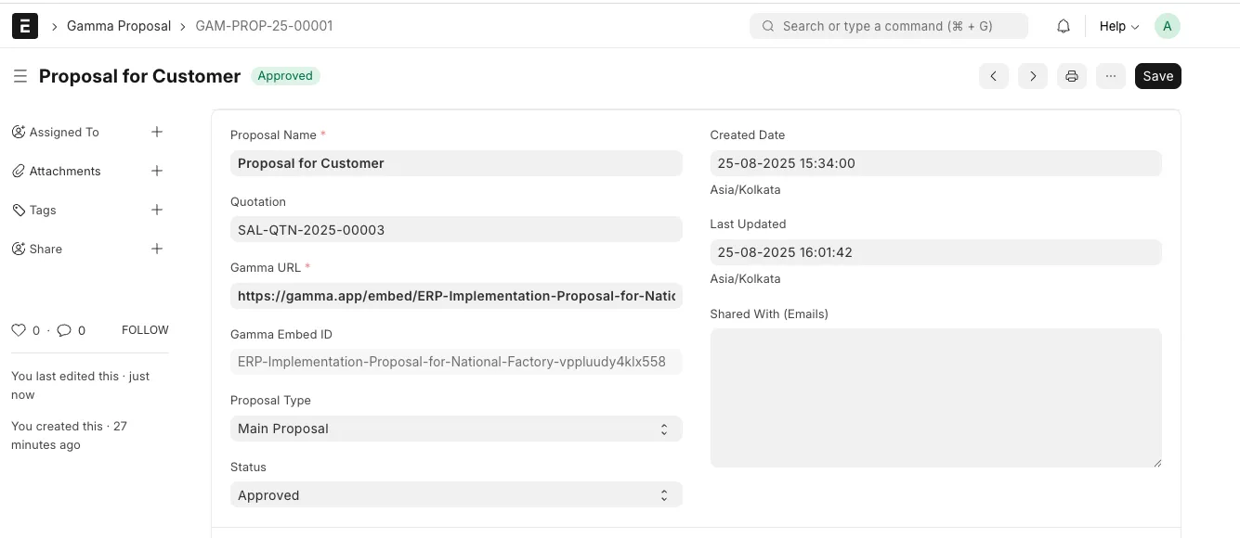Add a tag with plus icon
Screen dimensions: 1240x538
tap(157, 210)
